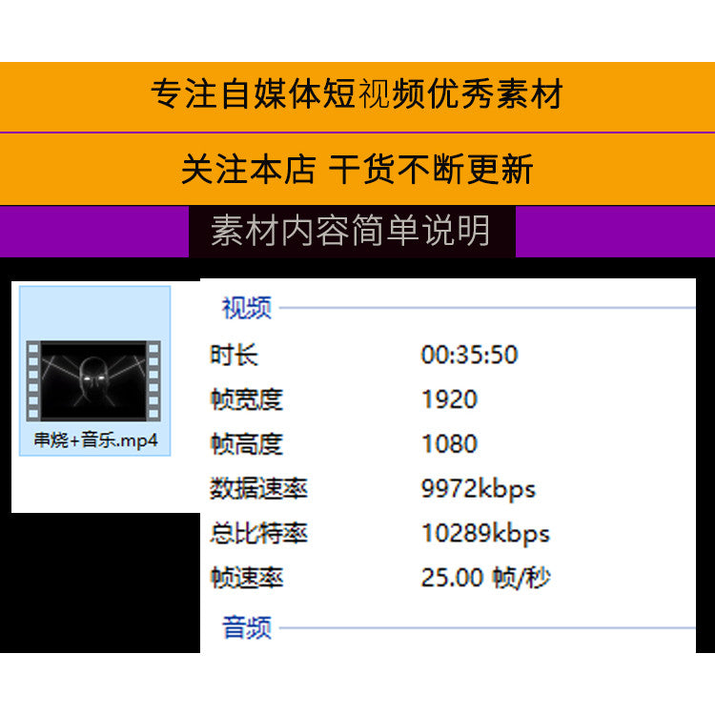Click the frame height value 1080
Screen dimensions: 715x715
click(449, 443)
